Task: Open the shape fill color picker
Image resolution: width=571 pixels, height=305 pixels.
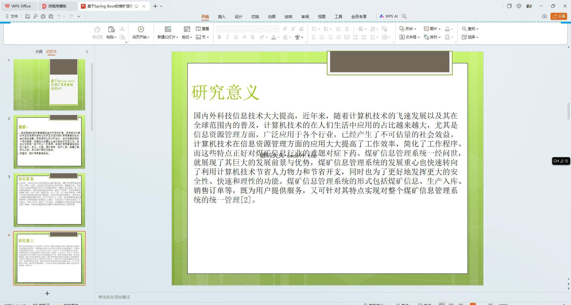Action: coord(449,29)
